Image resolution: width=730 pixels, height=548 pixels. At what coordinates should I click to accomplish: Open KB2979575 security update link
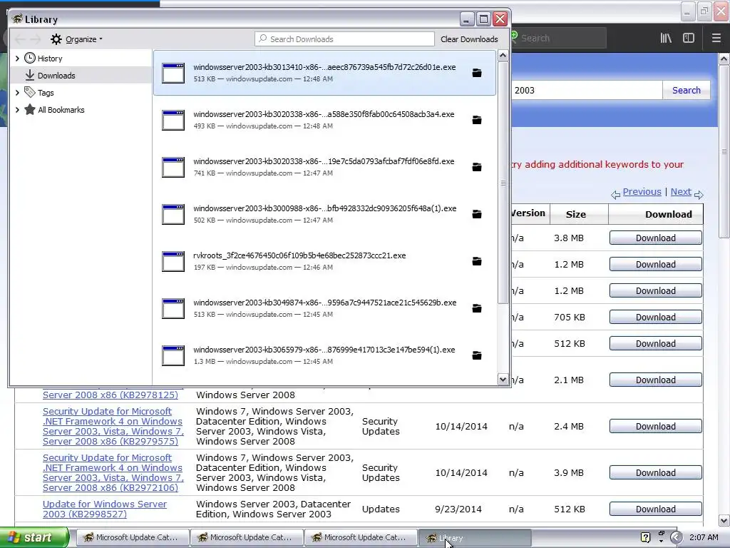click(x=113, y=427)
